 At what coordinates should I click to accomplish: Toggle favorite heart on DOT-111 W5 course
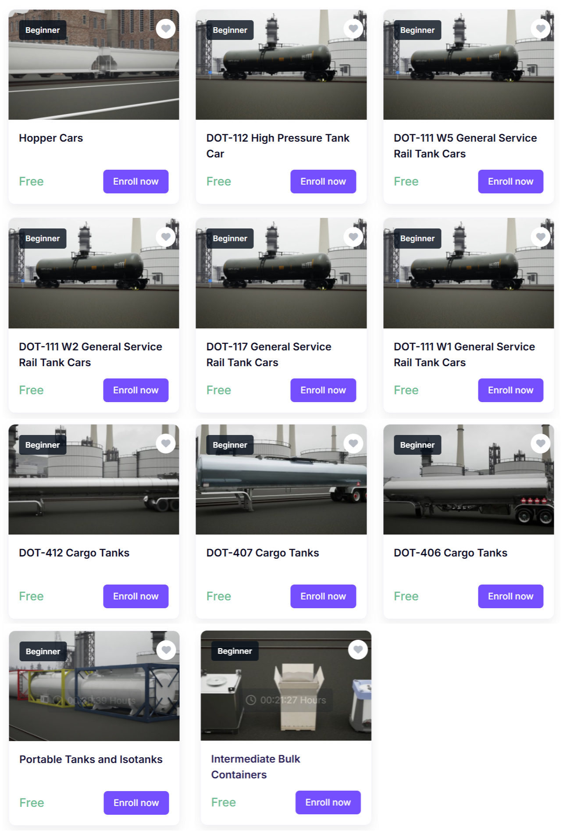point(541,29)
